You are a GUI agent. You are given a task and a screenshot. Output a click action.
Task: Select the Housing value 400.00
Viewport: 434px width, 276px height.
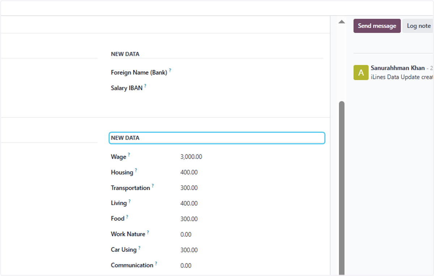[189, 172]
